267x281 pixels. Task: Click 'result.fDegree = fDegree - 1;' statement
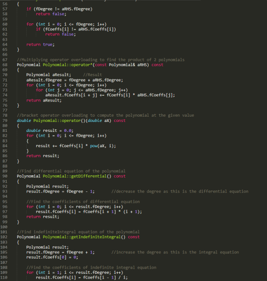[61, 191]
